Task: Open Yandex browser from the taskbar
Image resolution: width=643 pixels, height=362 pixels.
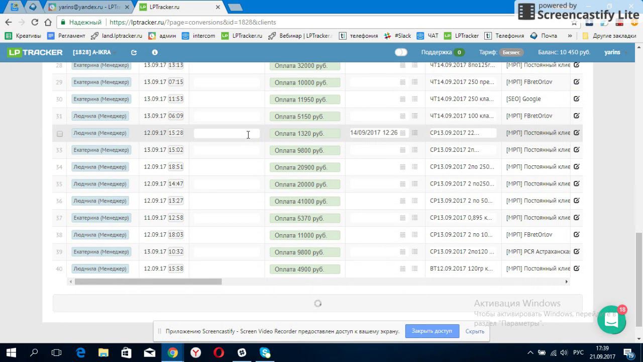Action: [196, 353]
